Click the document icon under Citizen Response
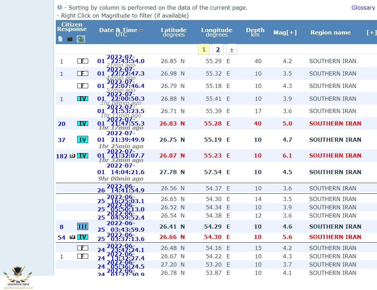The width and height of the screenshot is (377, 290). coord(60,39)
